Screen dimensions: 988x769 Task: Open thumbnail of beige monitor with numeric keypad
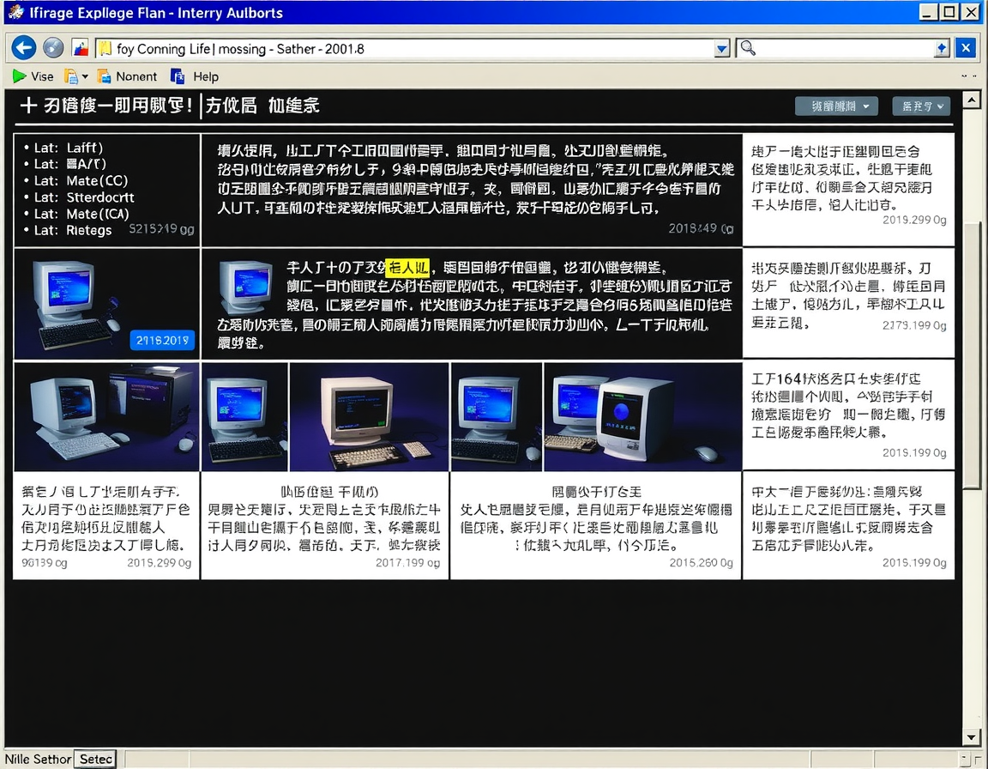point(369,416)
